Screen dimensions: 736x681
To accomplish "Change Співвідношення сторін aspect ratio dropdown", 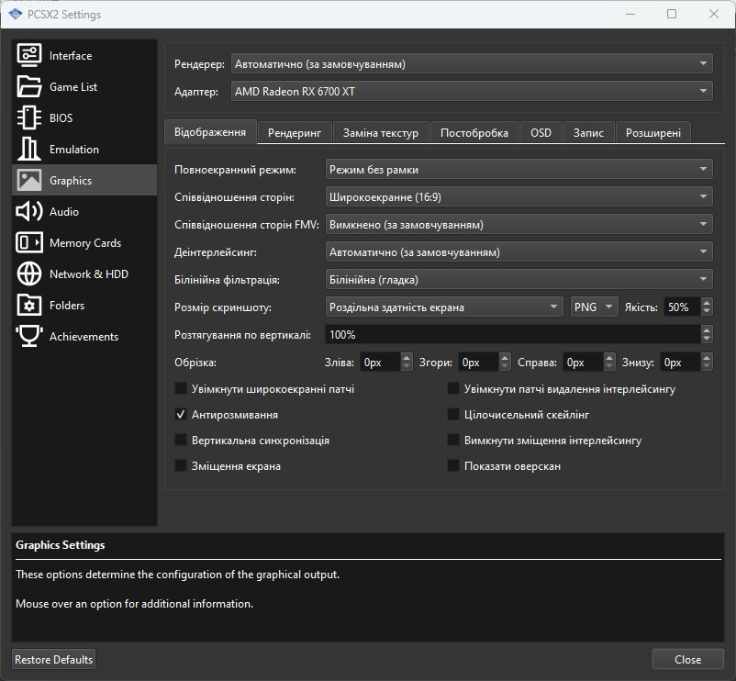I will (519, 197).
